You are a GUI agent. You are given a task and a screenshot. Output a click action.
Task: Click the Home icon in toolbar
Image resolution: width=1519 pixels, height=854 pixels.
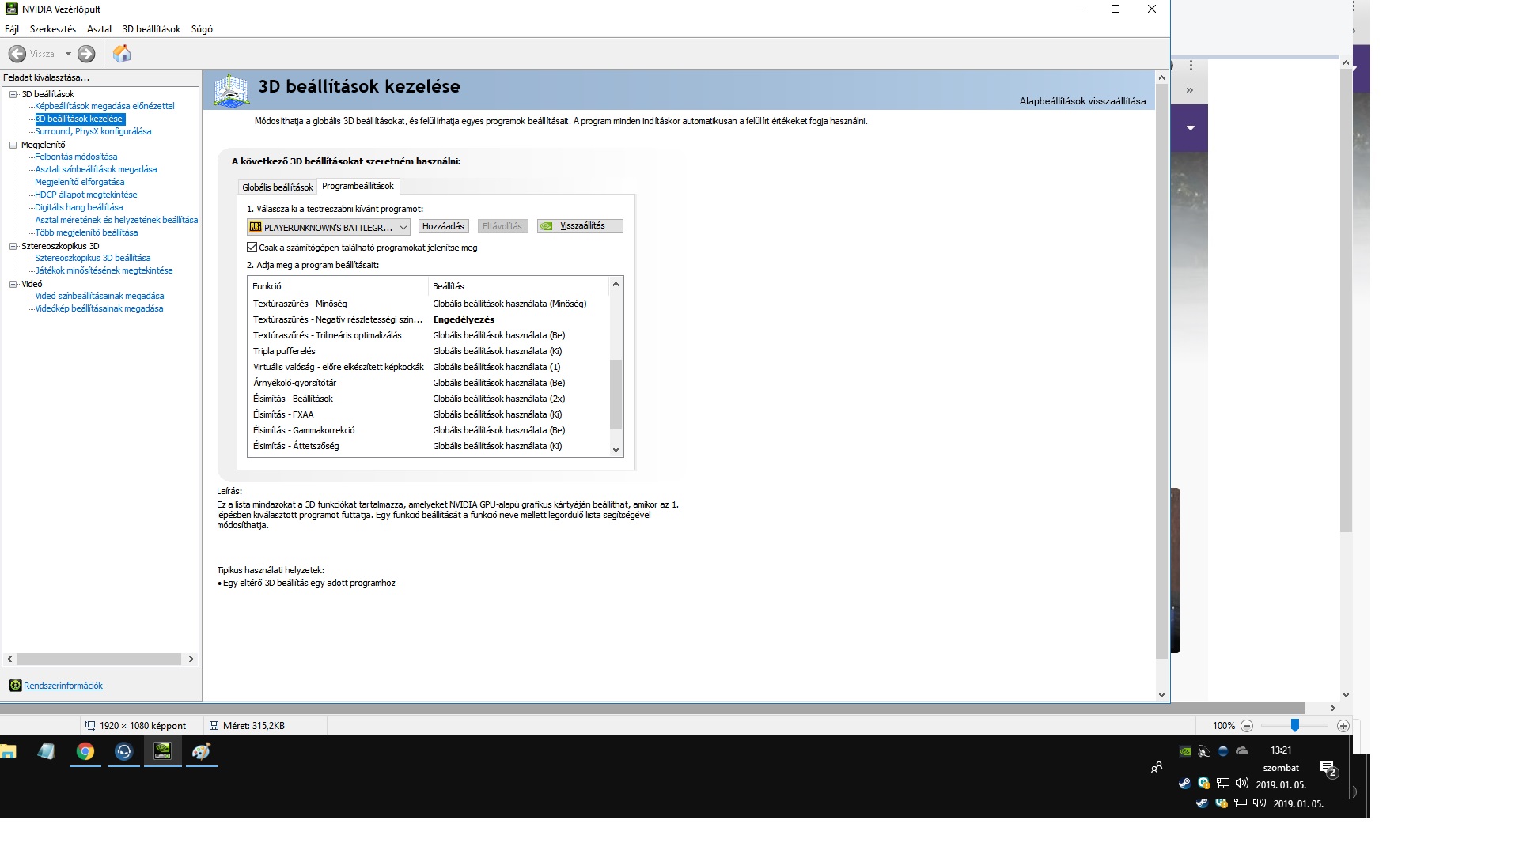click(x=122, y=54)
